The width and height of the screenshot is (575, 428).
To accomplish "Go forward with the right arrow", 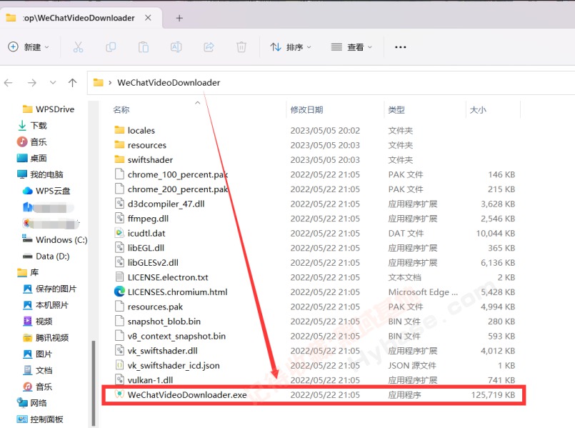I will (32, 83).
